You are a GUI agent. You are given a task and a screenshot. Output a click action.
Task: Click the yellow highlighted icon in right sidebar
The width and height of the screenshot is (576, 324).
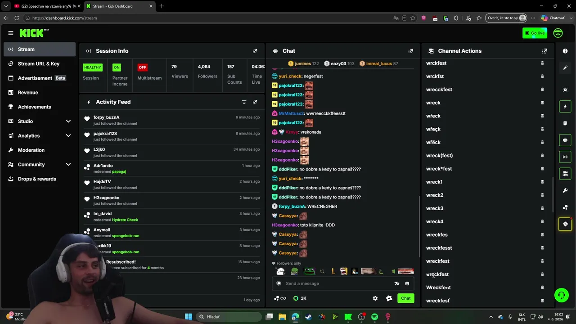click(x=565, y=224)
